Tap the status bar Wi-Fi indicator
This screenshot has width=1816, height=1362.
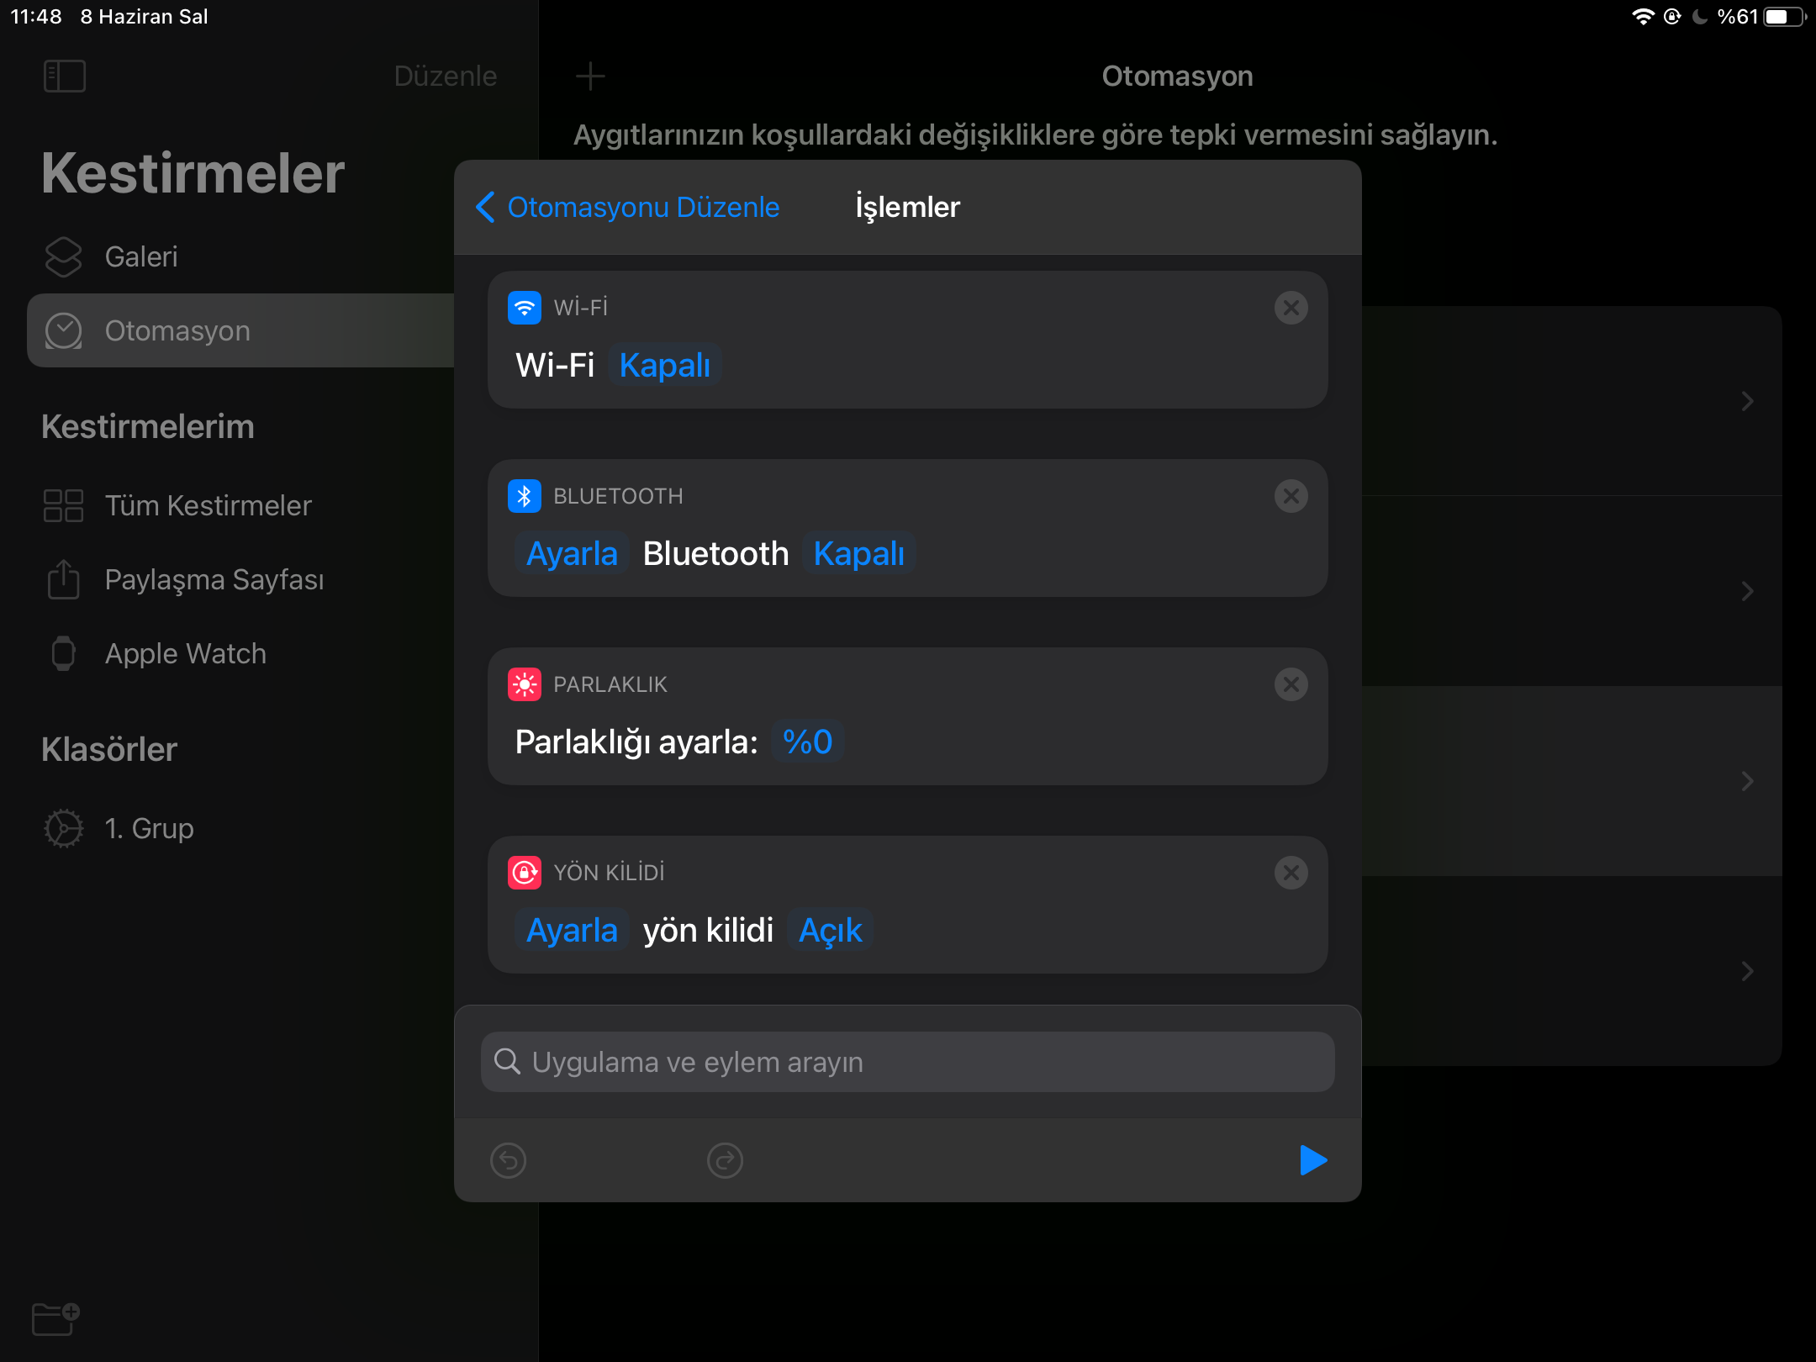coord(1643,17)
